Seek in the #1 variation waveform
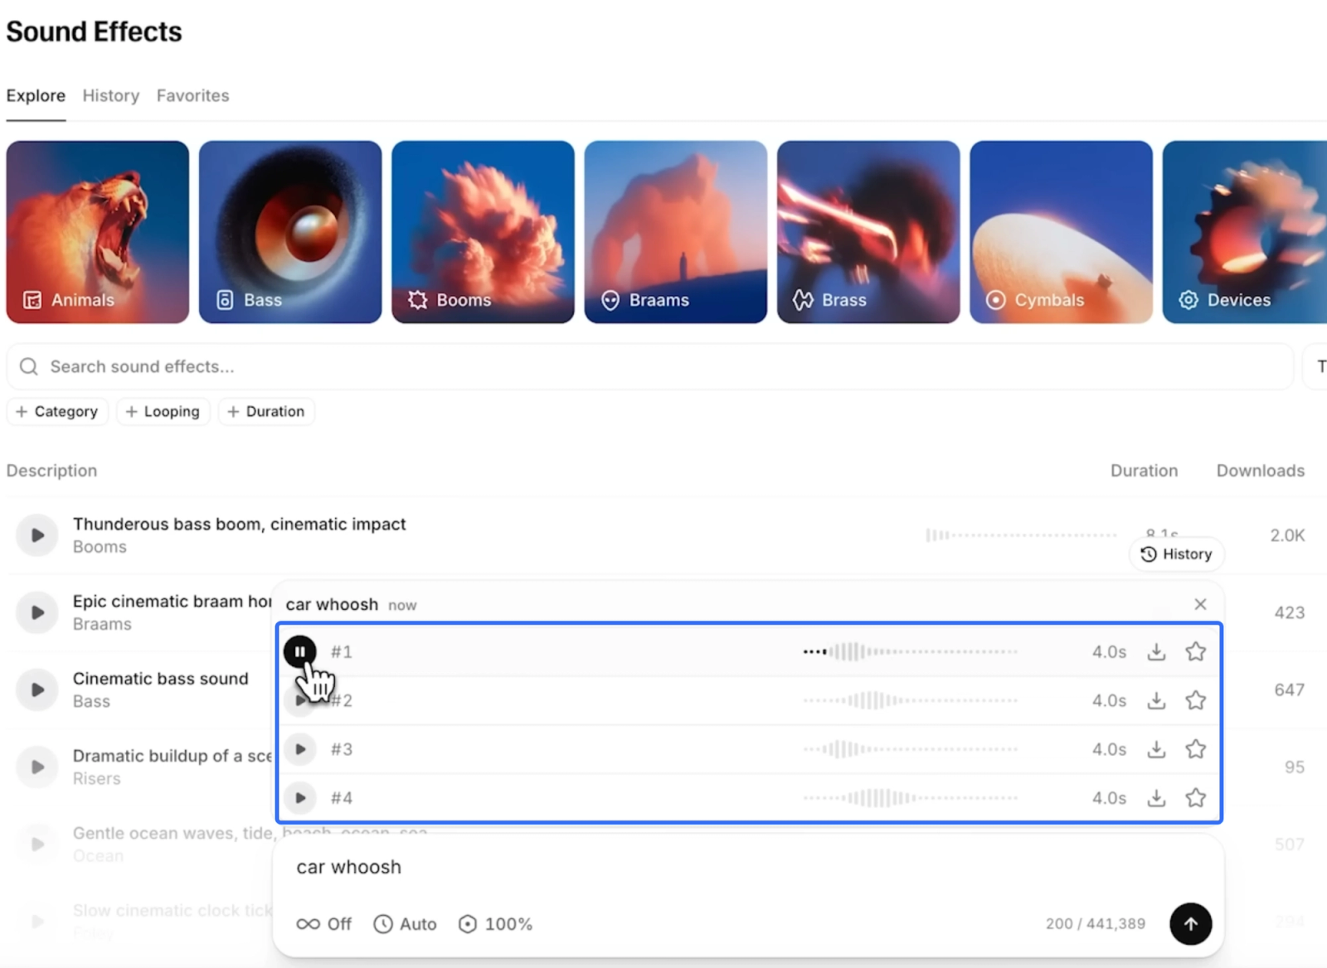The image size is (1327, 968). [910, 652]
